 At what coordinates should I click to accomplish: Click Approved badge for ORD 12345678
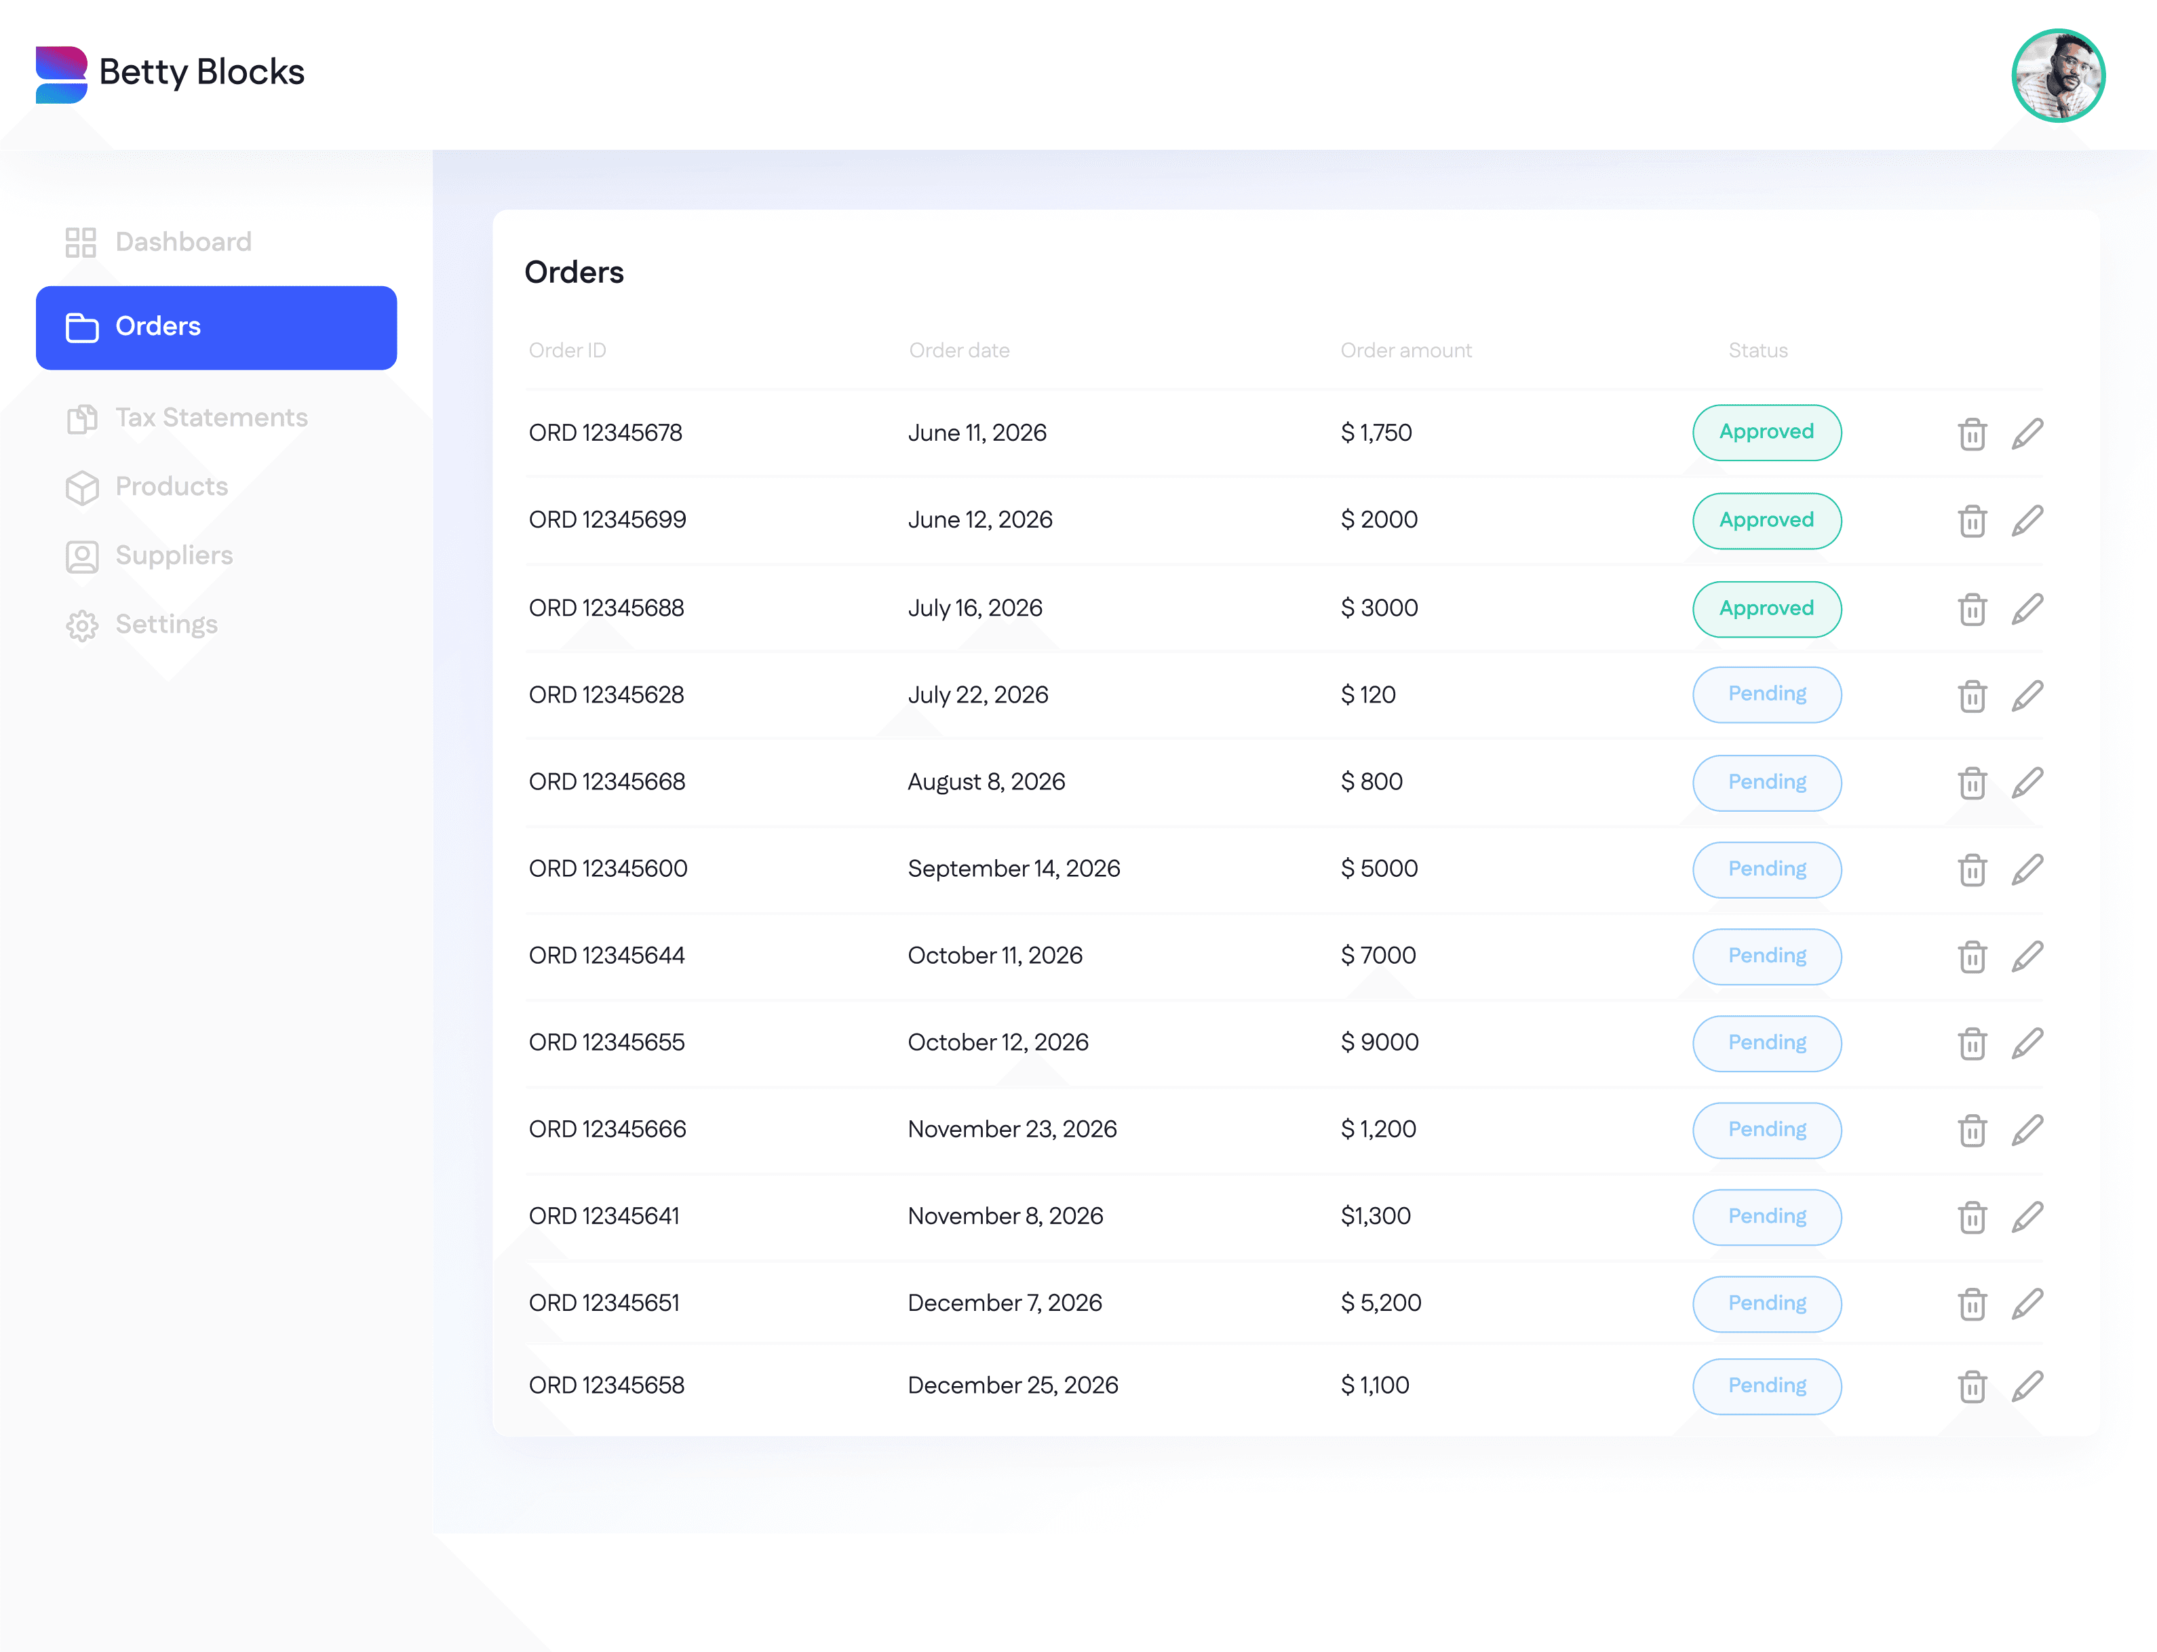click(x=1766, y=433)
